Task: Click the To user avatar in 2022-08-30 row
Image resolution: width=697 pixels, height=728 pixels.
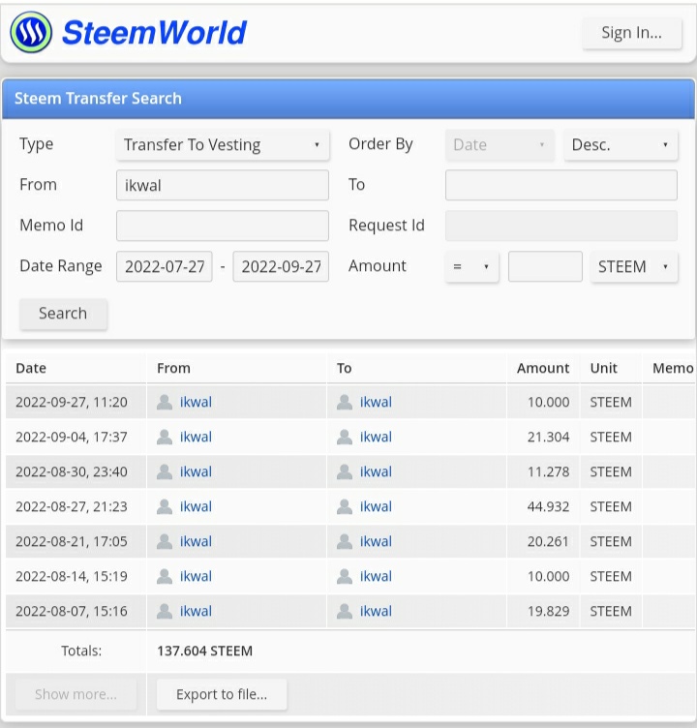Action: [345, 471]
